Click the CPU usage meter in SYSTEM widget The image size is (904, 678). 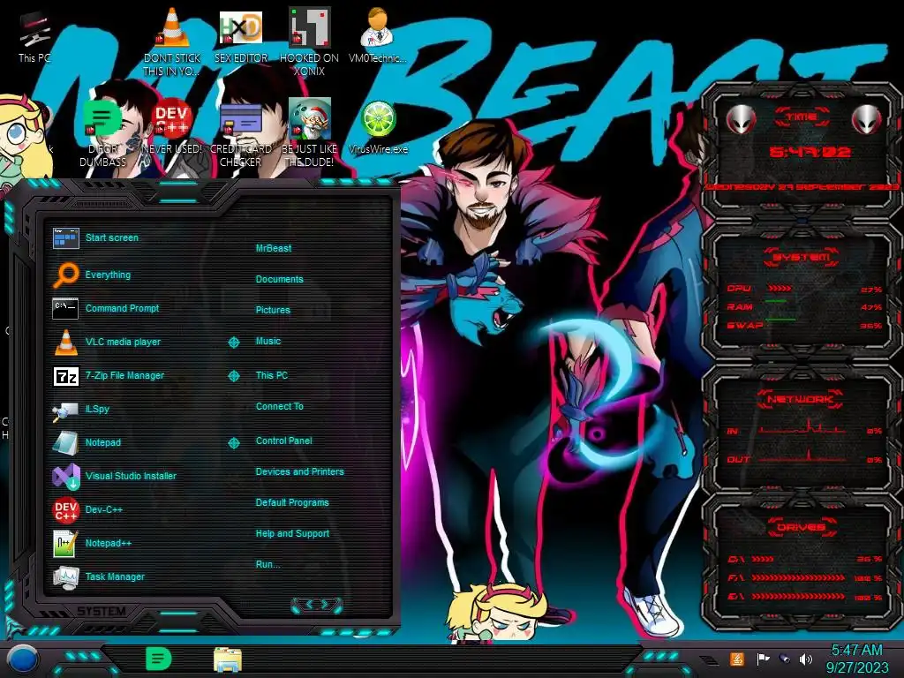click(780, 289)
